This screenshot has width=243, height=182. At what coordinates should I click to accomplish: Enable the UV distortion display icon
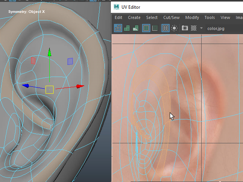point(136,28)
